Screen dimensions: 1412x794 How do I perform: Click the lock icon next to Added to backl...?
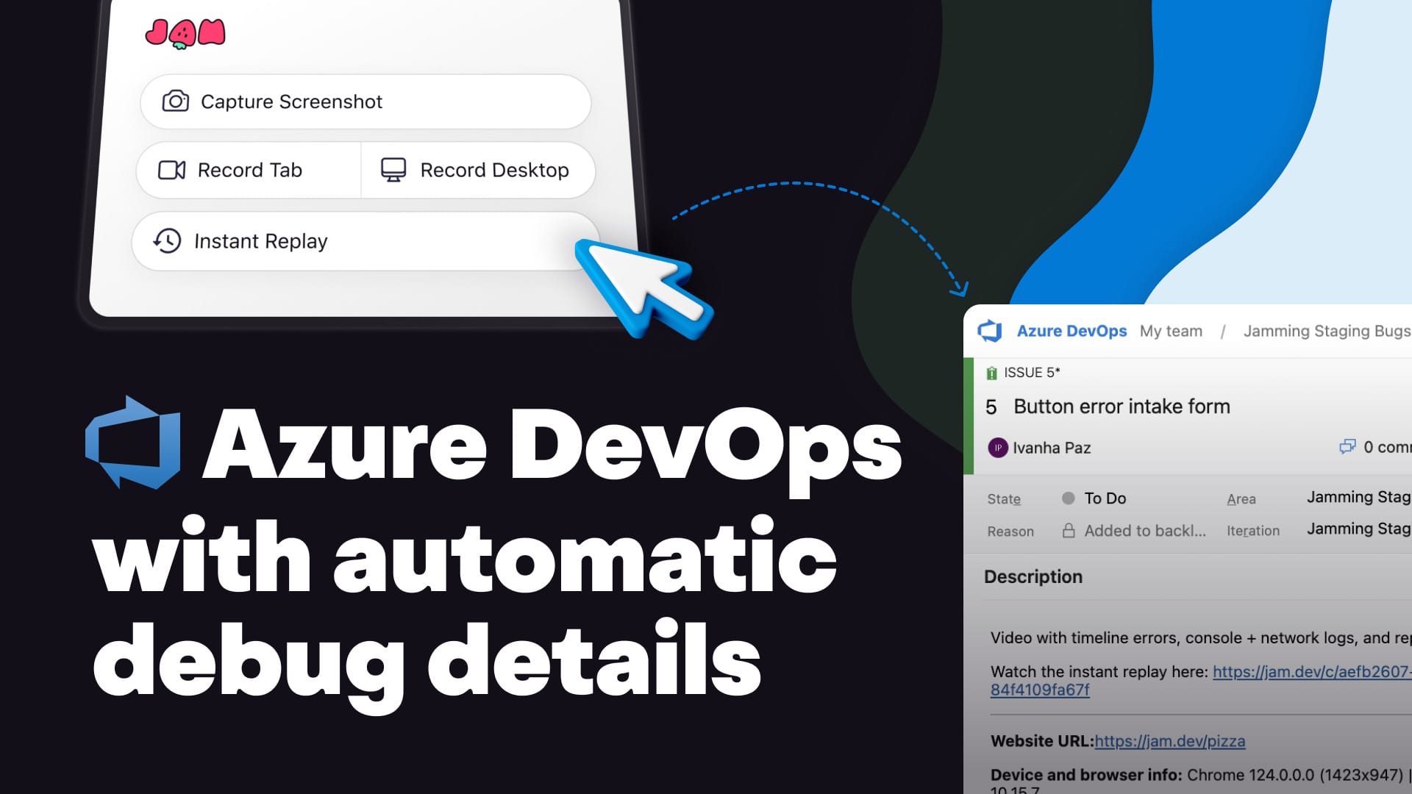pyautogui.click(x=1067, y=530)
